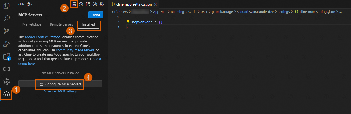Screen dimensions: 351x114
Task: Start a new Cline task with plus icon
Action: 67,4
